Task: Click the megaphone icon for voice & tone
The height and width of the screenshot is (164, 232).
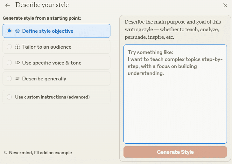Action: click(18, 63)
